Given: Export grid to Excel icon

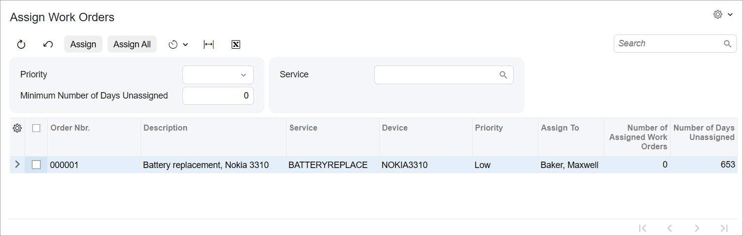Looking at the screenshot, I should pos(236,44).
